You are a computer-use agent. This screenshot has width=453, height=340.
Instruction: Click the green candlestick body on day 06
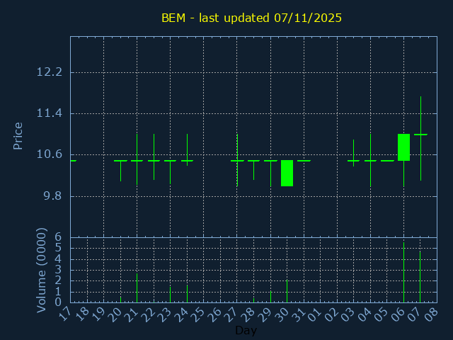point(403,147)
